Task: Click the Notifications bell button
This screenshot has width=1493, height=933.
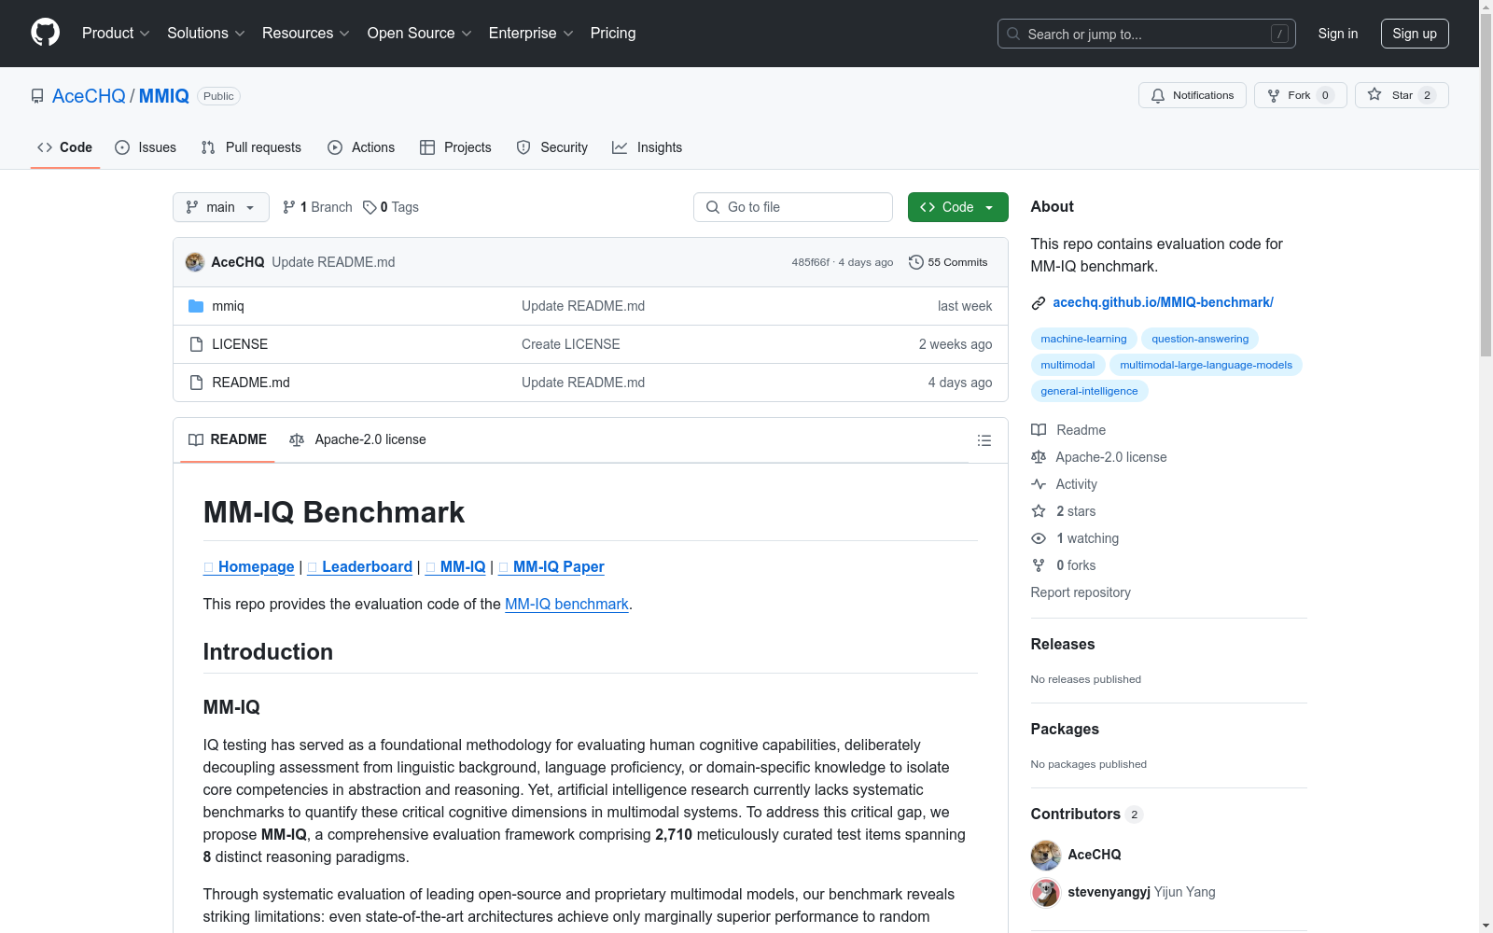Action: coord(1192,95)
